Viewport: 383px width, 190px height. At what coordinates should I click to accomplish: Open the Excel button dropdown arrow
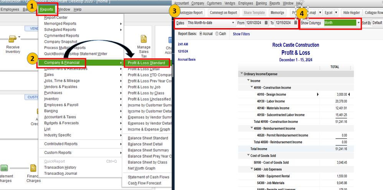pyautogui.click(x=336, y=12)
